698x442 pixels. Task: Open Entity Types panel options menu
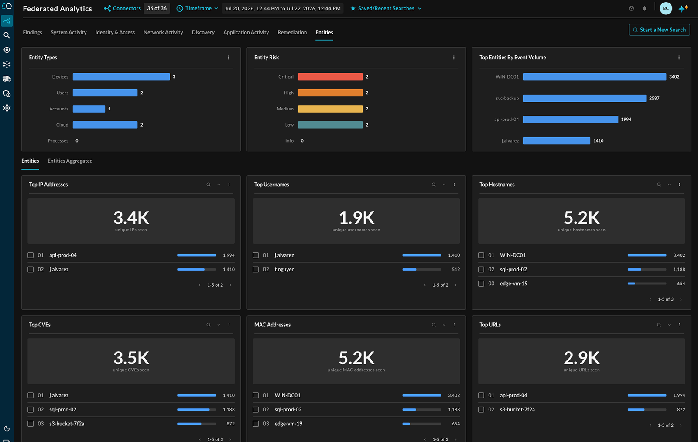click(x=229, y=58)
